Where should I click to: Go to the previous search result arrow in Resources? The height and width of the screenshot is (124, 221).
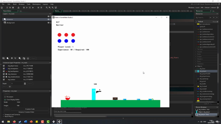tap(214, 18)
